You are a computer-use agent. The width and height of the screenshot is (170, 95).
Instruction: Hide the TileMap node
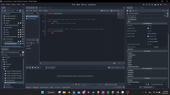23,21
